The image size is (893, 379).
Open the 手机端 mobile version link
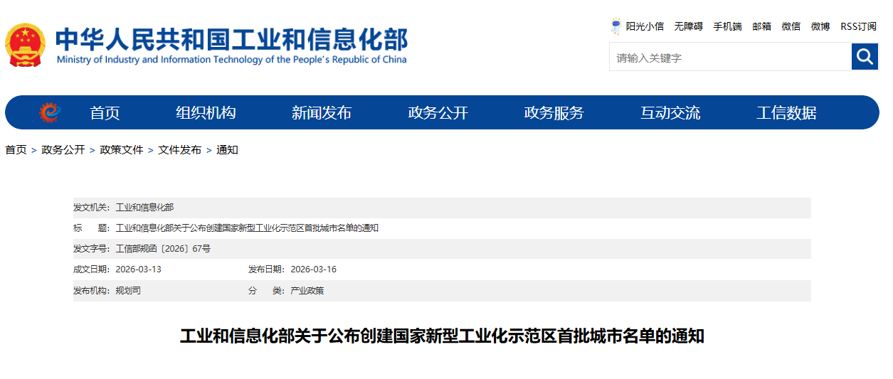[x=727, y=26]
